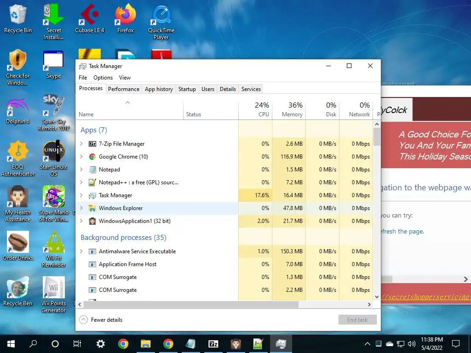Select the Order Drinks coffee bean shortcut
The width and height of the screenshot is (471, 353).
click(18, 246)
